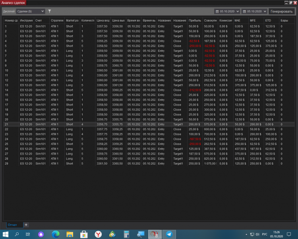Select profit 100,00 $ in trade 23
Screen dimensions: 298x239
[x=194, y=134]
